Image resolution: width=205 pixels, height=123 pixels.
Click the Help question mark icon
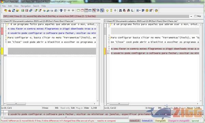(156, 11)
